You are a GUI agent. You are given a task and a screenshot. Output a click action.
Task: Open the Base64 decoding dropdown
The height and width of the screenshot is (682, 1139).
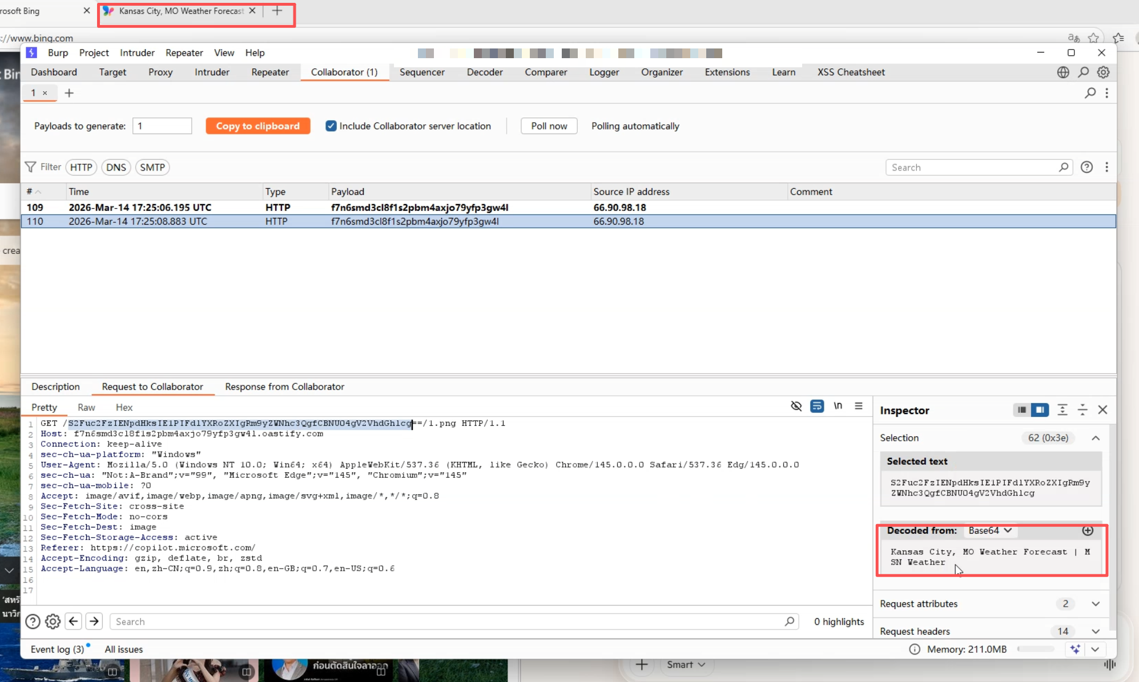click(x=990, y=531)
